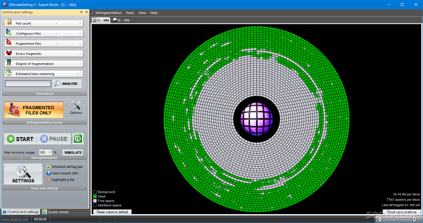Viewport: 423px width, 223px height.
Task: Click the ANALYZE button
Action: coord(67,84)
